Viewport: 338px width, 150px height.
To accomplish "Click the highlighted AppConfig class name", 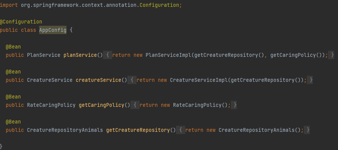I will 53,30.
